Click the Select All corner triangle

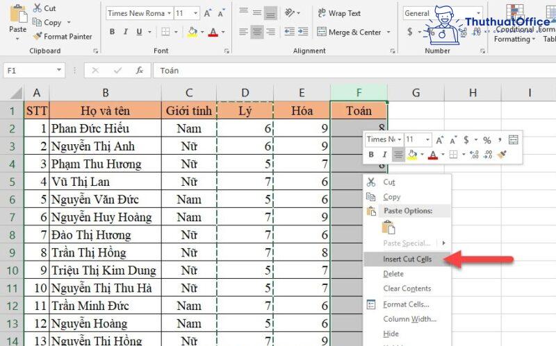pos(15,93)
